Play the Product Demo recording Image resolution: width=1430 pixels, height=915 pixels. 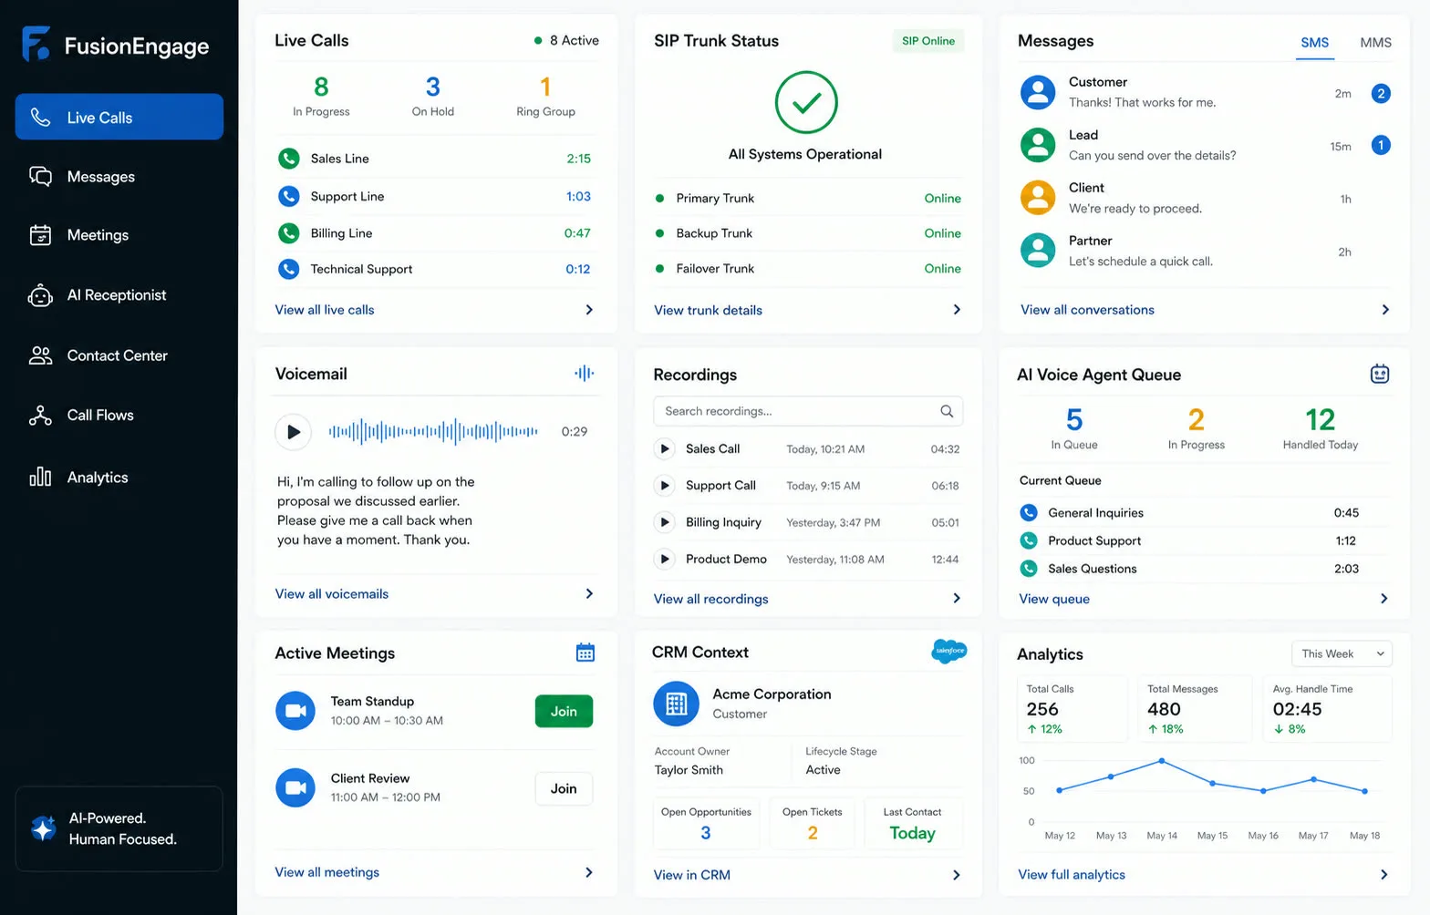click(x=665, y=560)
